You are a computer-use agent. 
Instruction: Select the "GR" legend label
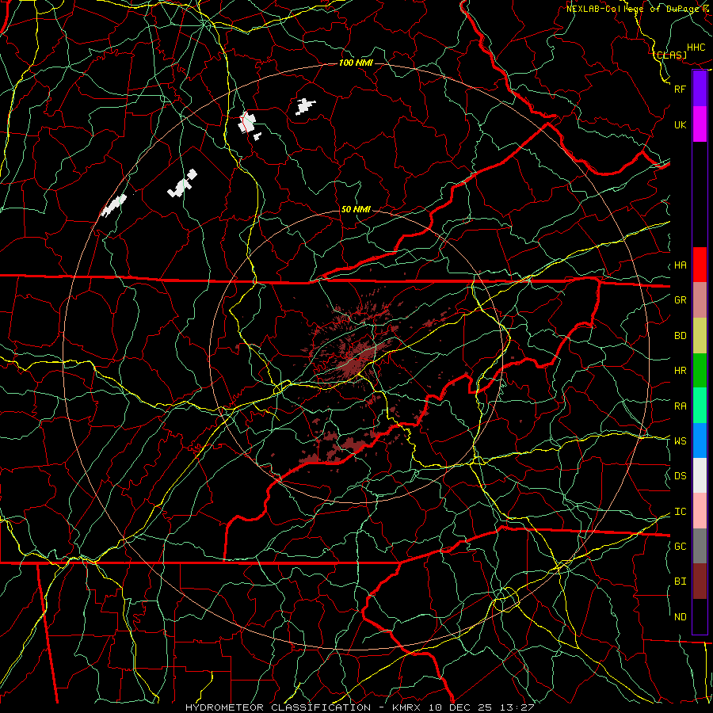pos(680,300)
